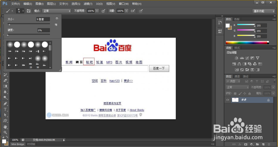Open the Color panel flyout menu

(x=274, y=19)
